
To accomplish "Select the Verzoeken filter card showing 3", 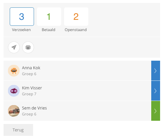I will (x=22, y=17).
